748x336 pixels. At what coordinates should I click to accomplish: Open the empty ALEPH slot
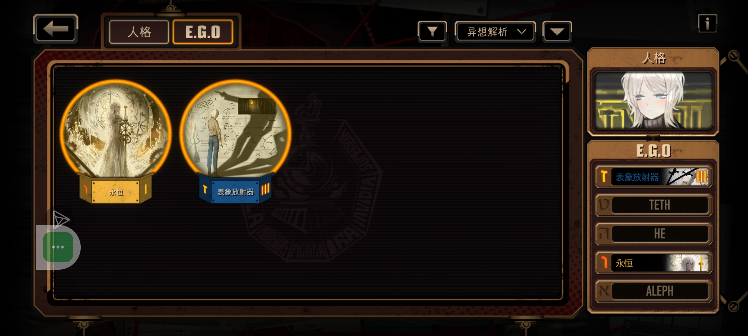pos(653,291)
